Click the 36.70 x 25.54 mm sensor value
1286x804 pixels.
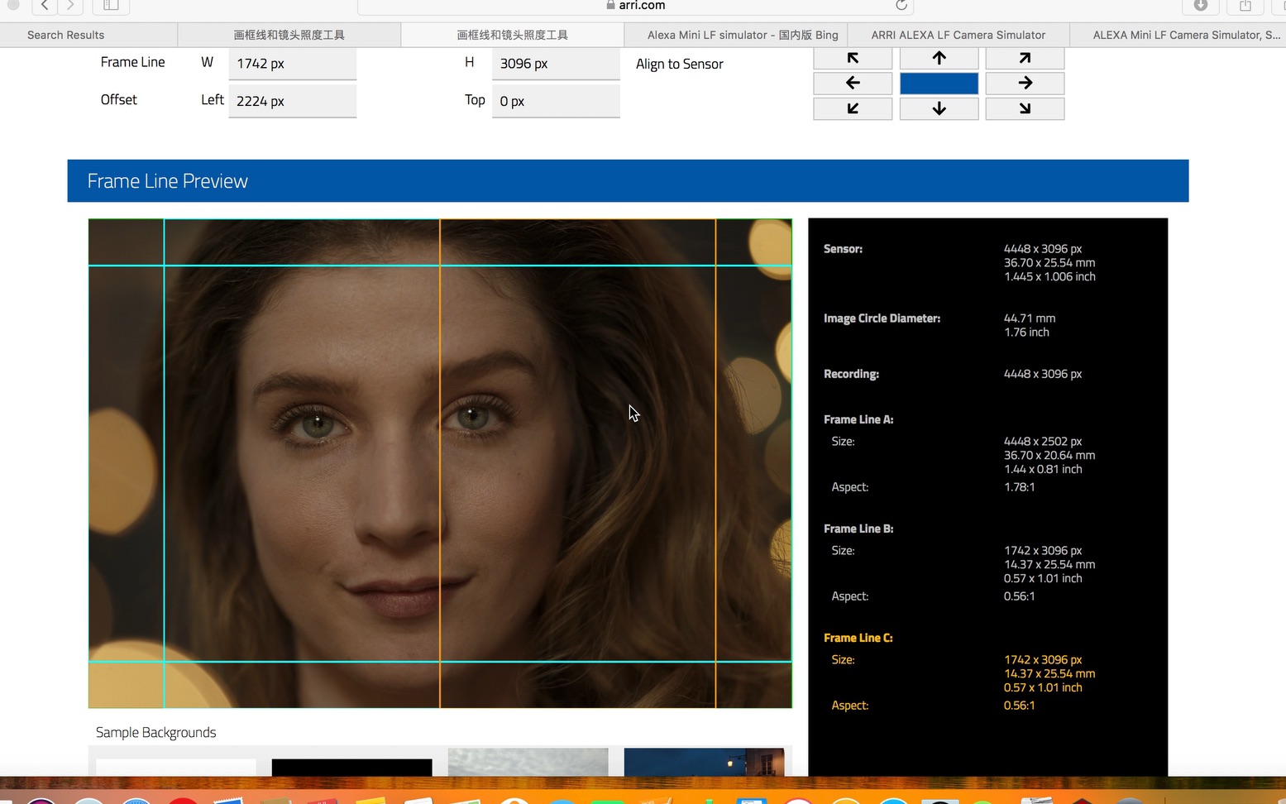pos(1049,263)
